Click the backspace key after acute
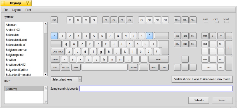This screenshot has height=108, width=237. 161,36
